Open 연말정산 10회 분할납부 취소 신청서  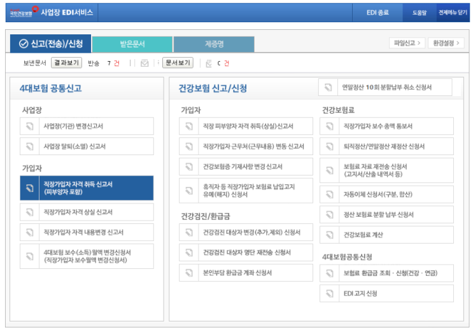(x=385, y=87)
